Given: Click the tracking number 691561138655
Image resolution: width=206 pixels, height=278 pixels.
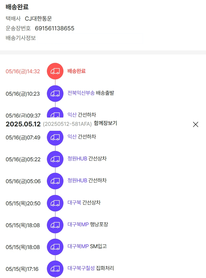Looking at the screenshot, I should tap(54, 28).
